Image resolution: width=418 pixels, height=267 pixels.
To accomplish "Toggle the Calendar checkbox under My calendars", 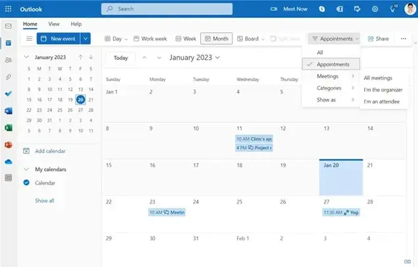I will point(26,183).
